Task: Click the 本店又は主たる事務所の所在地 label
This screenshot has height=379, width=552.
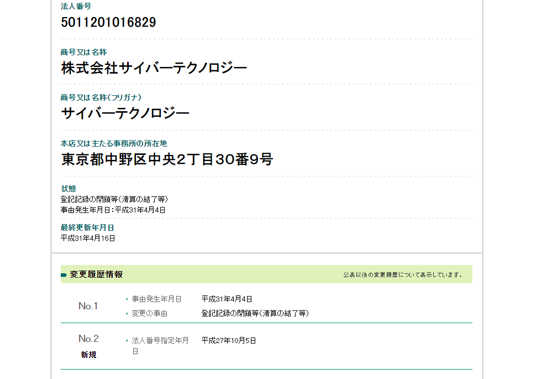Action: coord(114,143)
